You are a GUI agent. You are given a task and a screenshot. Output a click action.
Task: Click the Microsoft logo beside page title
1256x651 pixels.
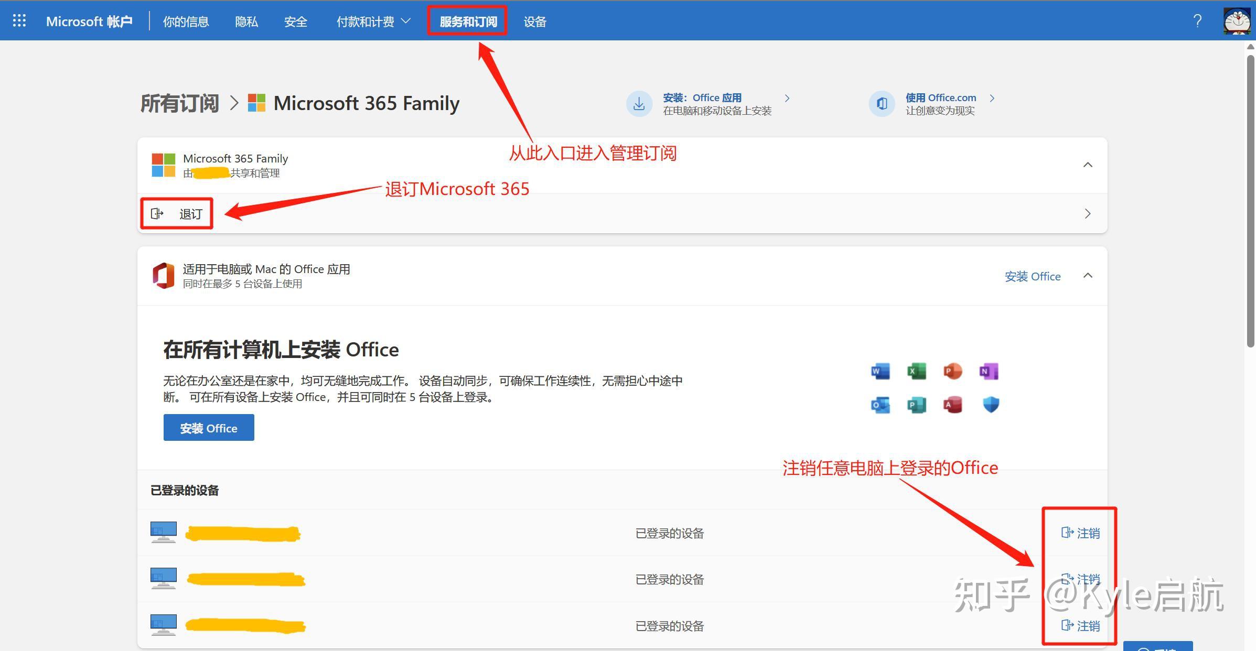[256, 103]
